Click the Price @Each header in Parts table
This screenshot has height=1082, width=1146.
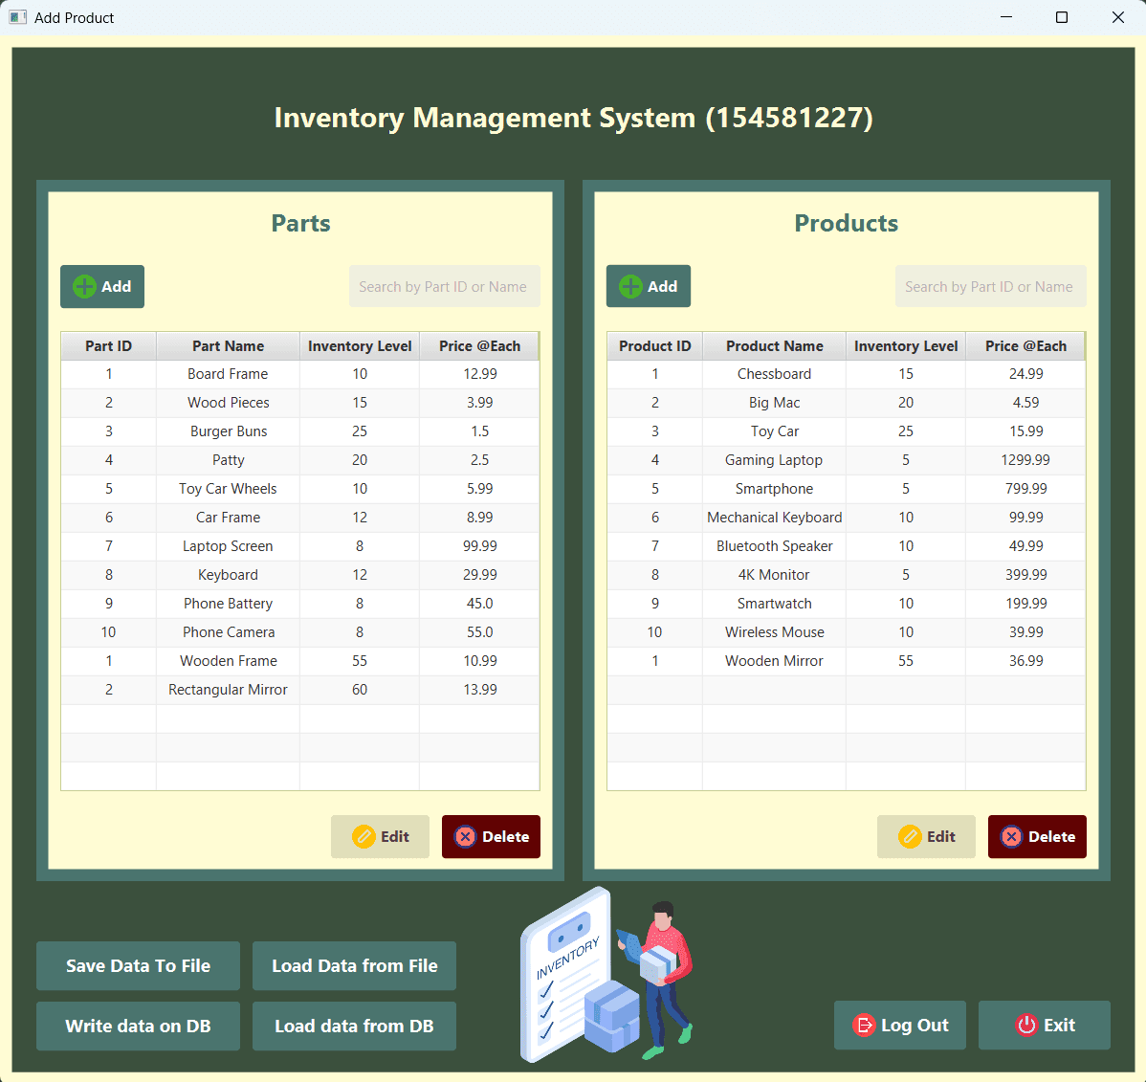click(x=478, y=345)
